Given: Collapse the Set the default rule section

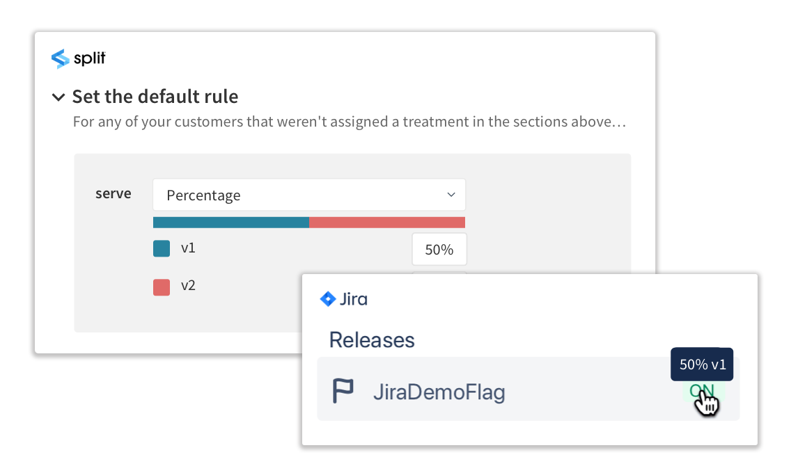Looking at the screenshot, I should pyautogui.click(x=58, y=97).
